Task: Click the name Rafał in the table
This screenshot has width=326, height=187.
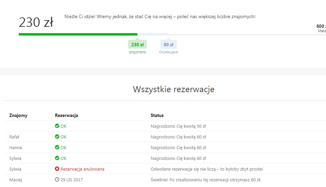Action: pyautogui.click(x=14, y=137)
